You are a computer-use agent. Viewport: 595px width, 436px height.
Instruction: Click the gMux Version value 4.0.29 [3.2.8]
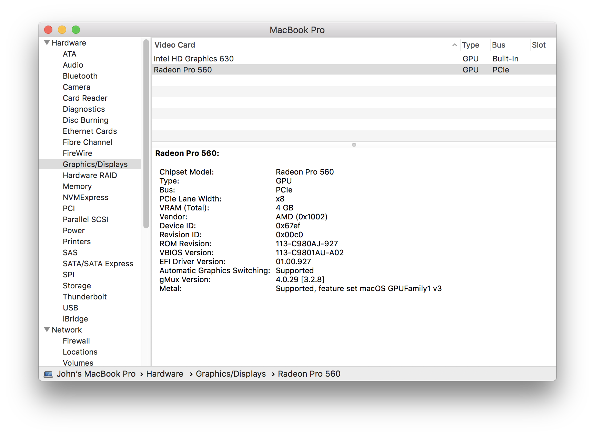point(300,279)
